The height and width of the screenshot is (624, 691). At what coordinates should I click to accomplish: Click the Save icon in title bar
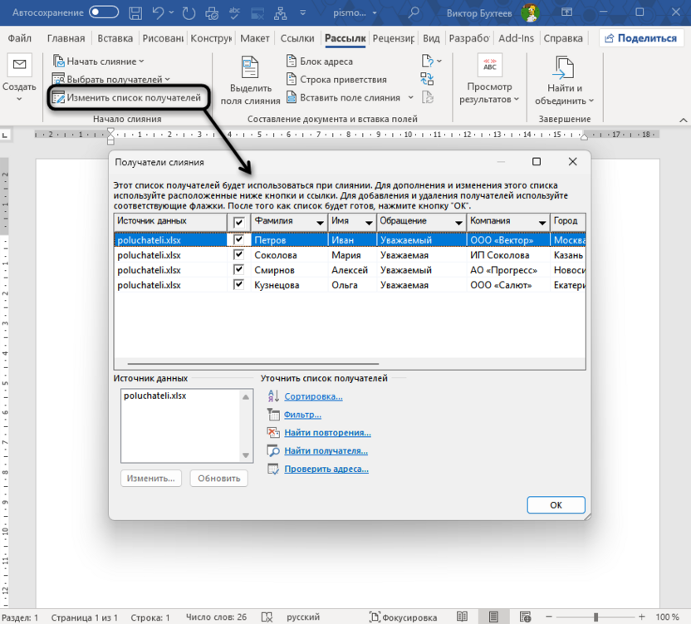click(135, 13)
